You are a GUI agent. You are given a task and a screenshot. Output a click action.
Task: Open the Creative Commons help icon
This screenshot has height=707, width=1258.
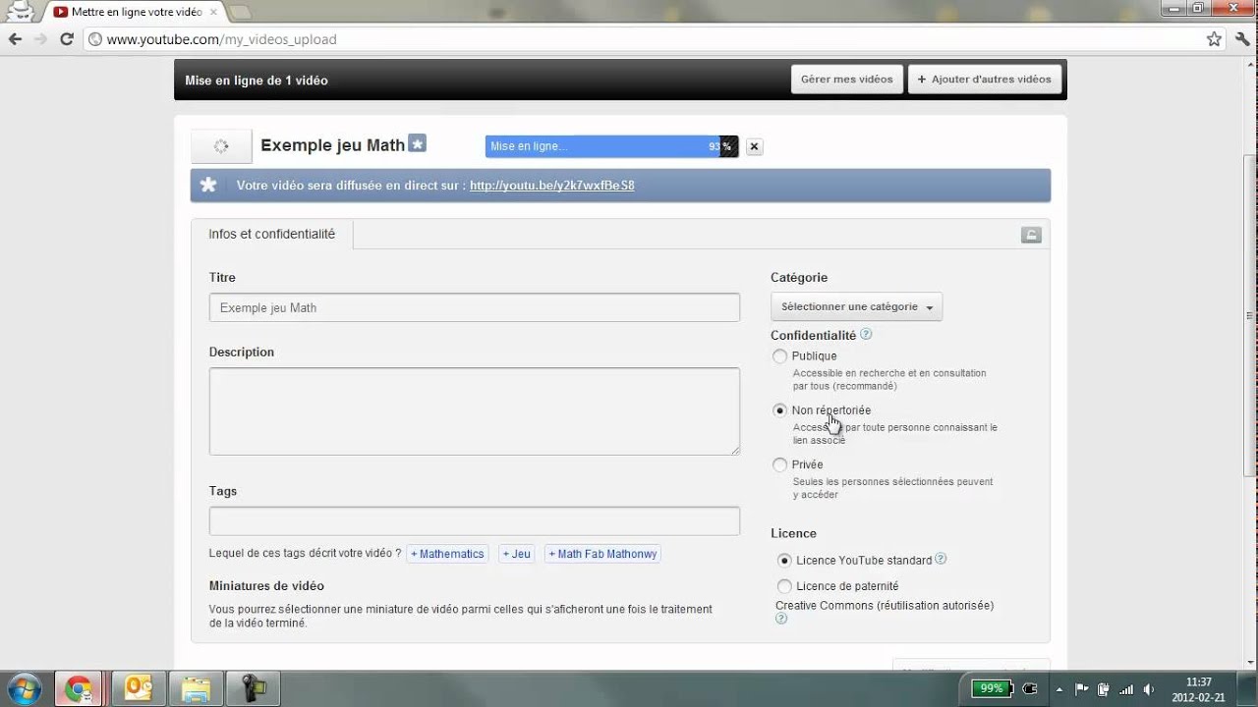781,619
